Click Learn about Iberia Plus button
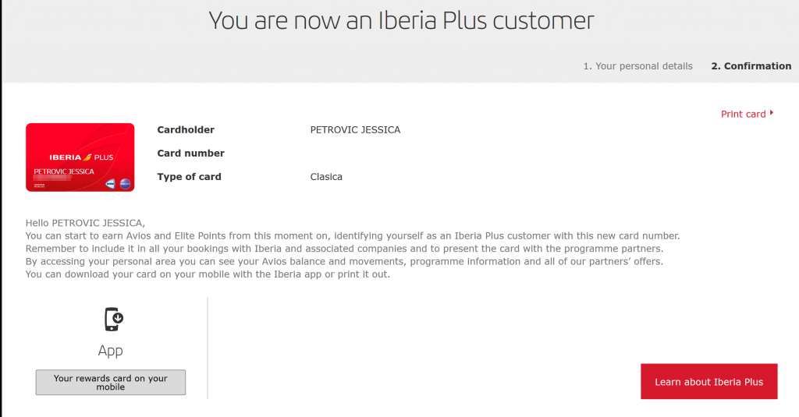This screenshot has height=417, width=799. (708, 381)
